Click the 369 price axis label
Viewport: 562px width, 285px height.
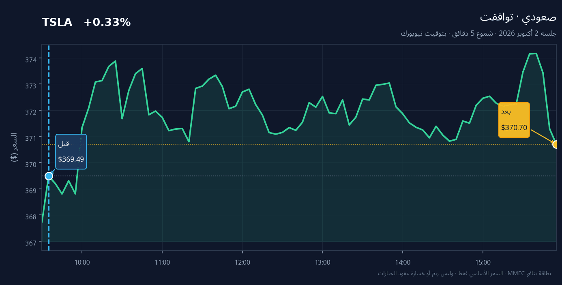coord(32,190)
